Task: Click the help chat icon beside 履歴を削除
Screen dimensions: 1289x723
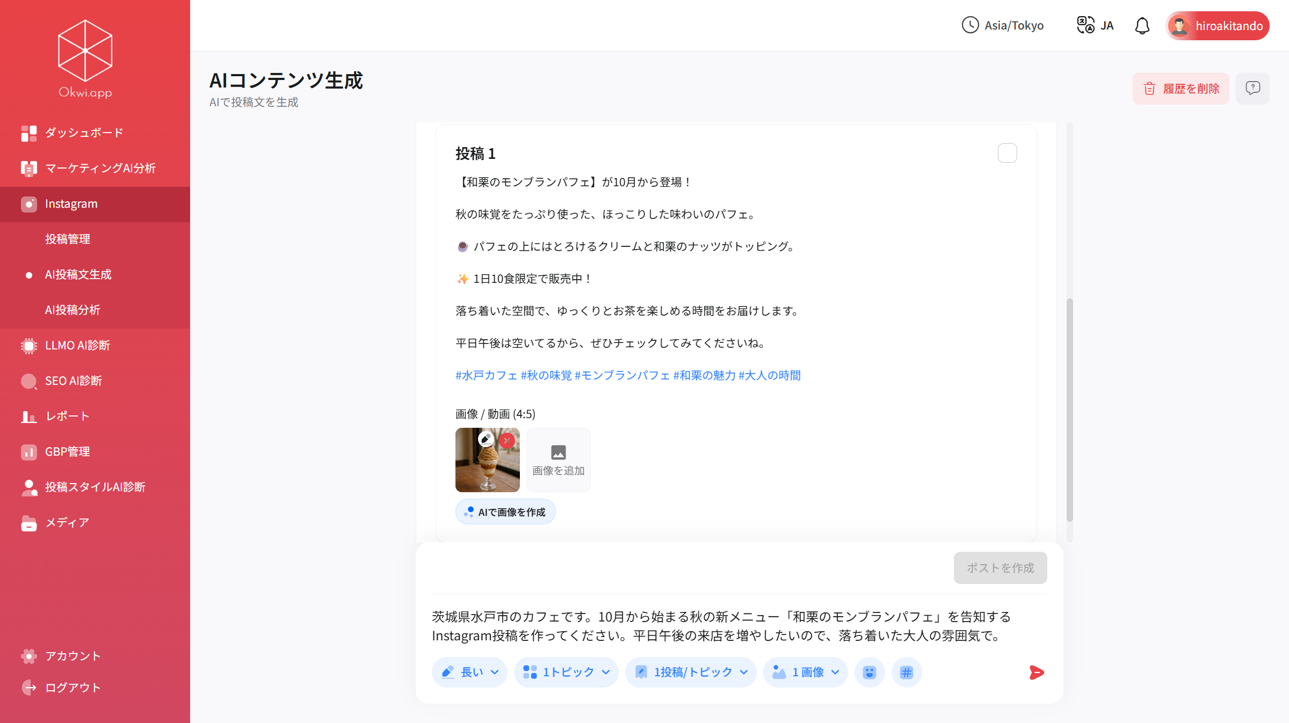Action: (1252, 88)
